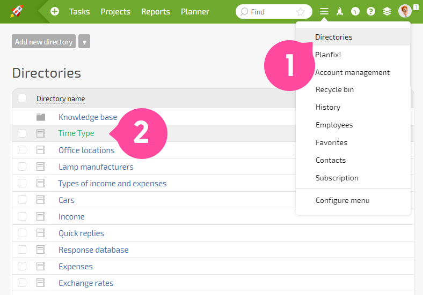Open the Lamp manufacturers directory link
The image size is (423, 295).
96,167
